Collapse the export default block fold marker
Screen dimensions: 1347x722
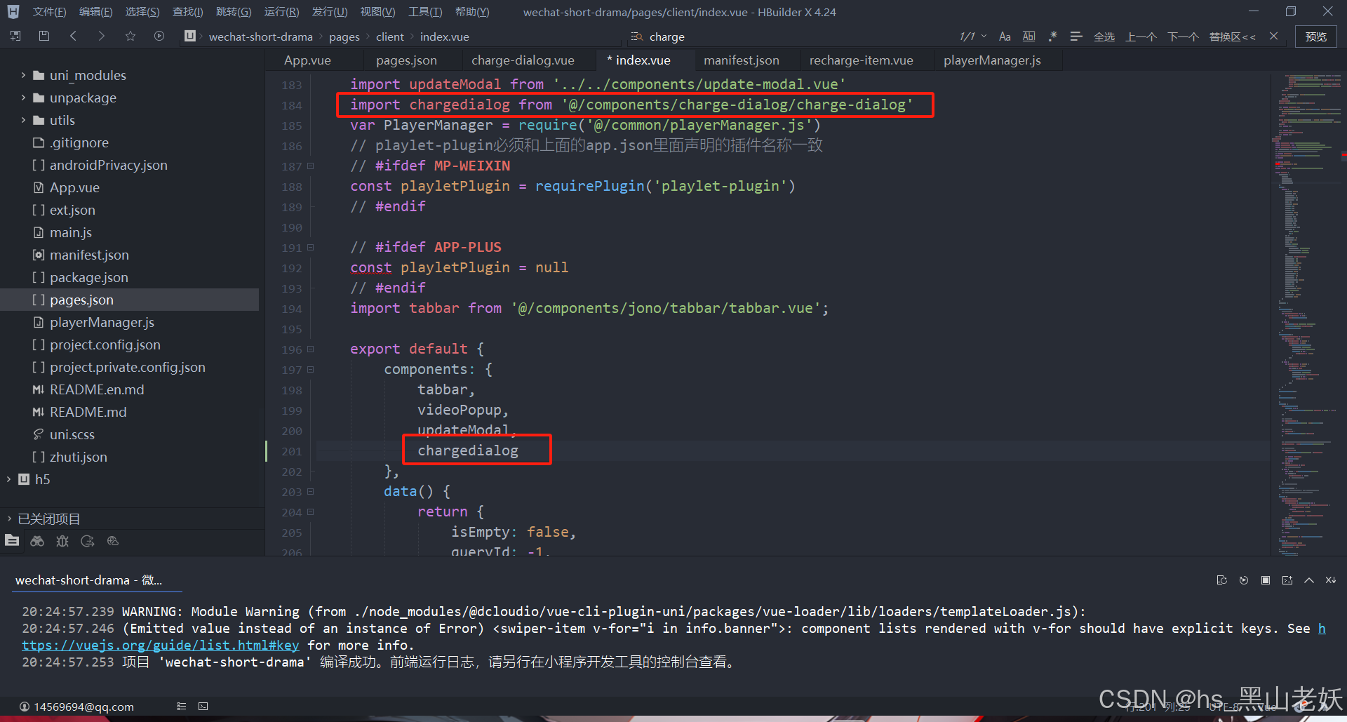coord(311,349)
